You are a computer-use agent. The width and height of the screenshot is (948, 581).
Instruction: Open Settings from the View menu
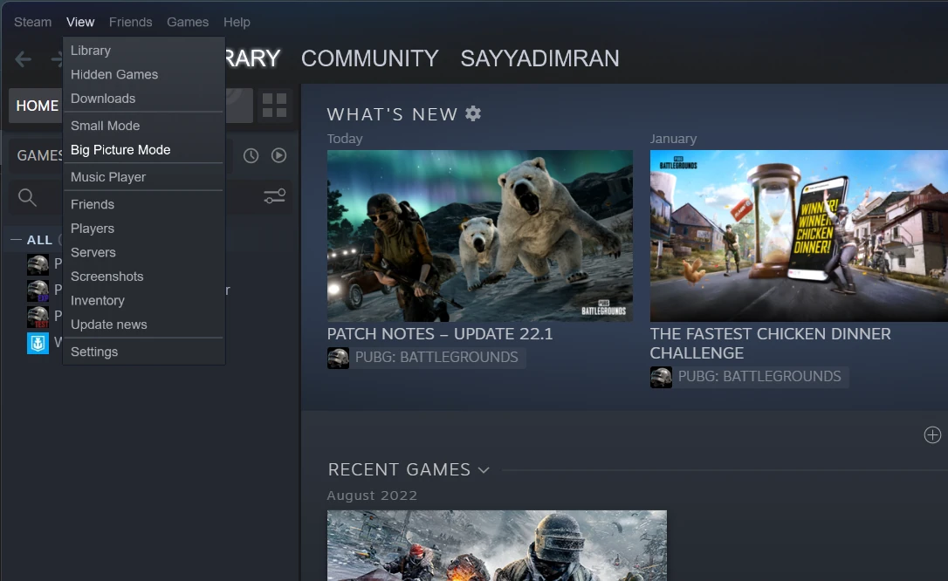pos(94,352)
